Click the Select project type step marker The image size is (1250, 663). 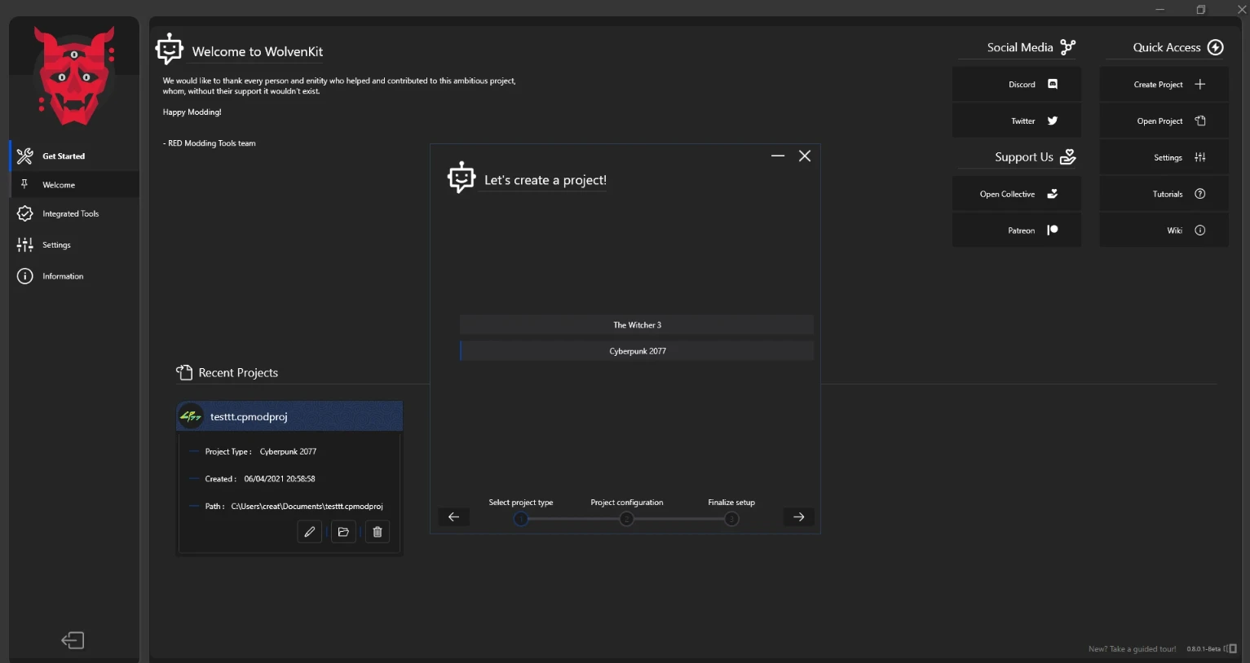click(x=521, y=519)
